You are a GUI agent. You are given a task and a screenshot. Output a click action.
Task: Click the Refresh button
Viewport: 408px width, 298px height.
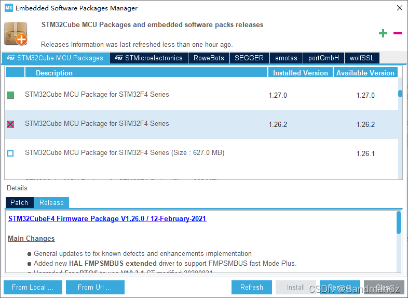252,287
